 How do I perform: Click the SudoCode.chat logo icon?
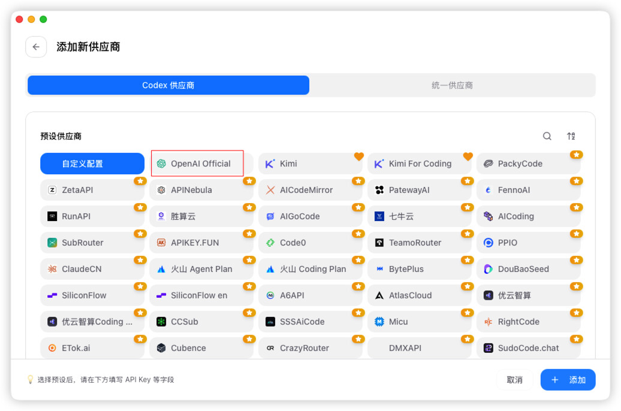[x=489, y=348]
